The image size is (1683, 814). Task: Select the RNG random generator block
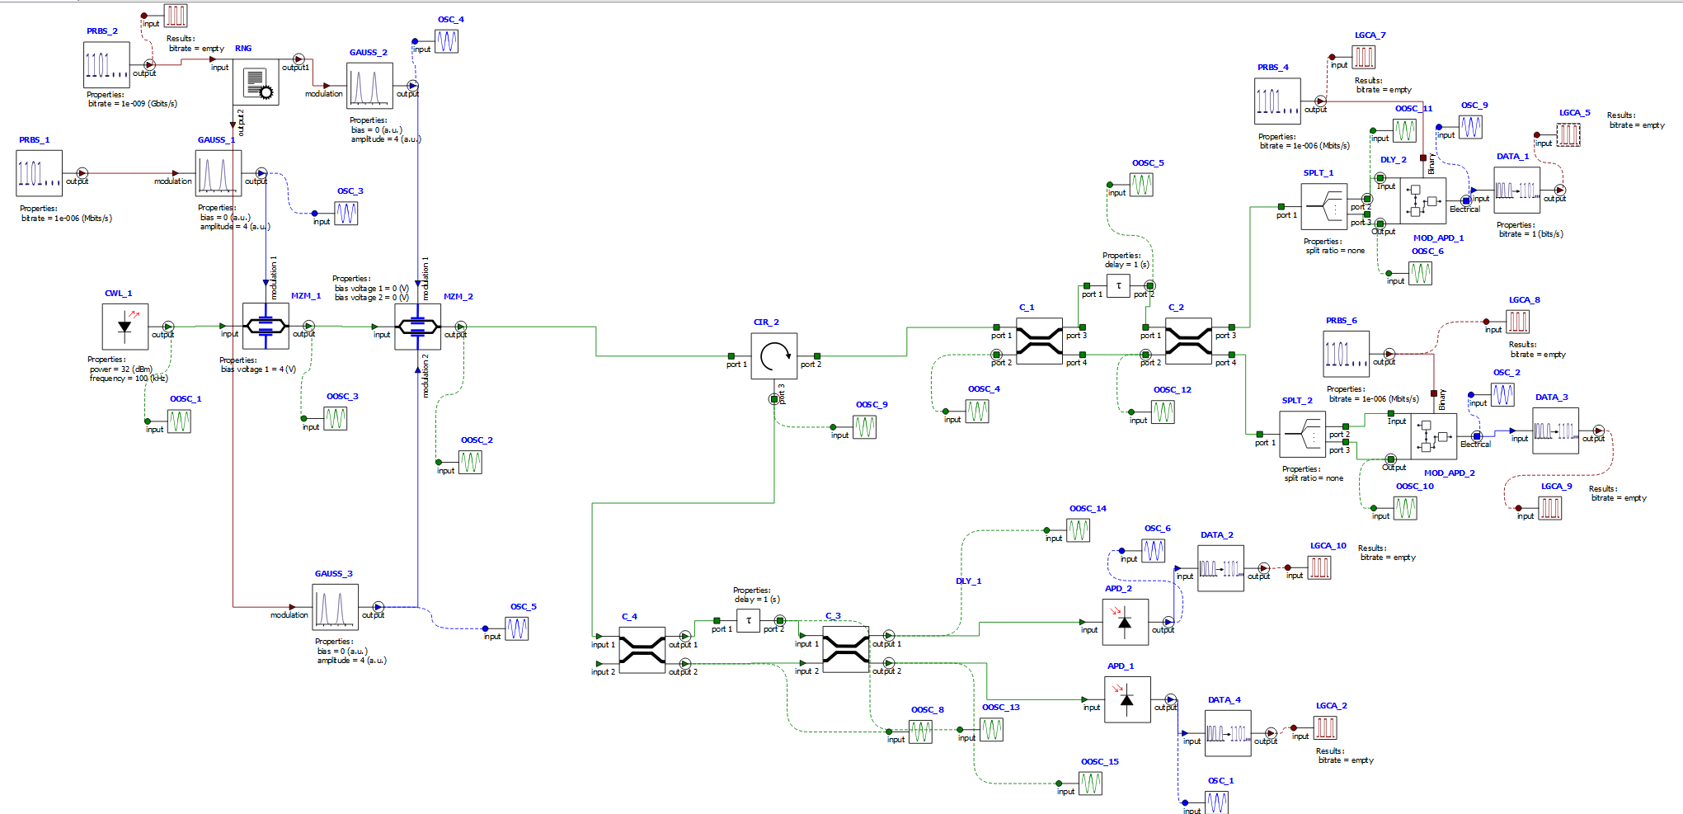point(256,82)
